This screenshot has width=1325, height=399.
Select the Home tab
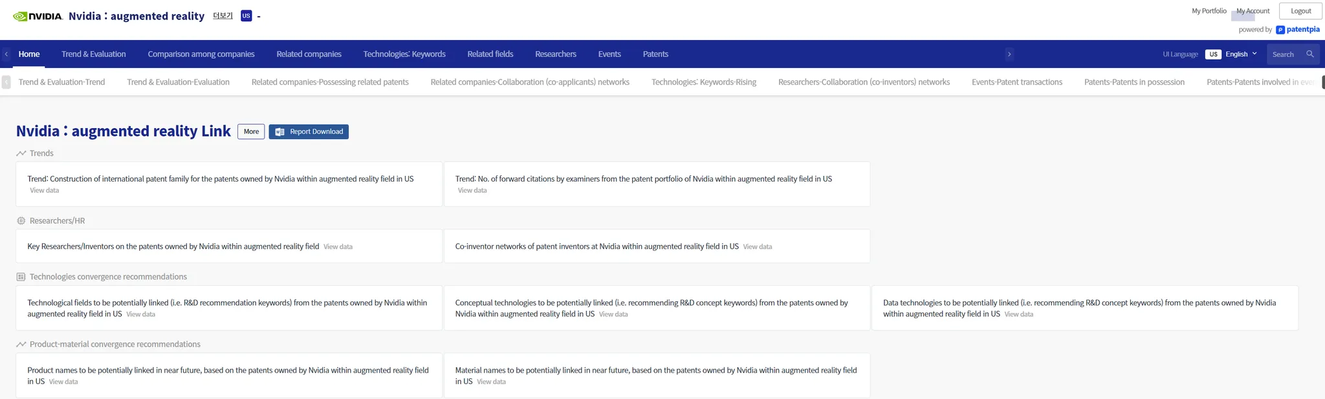29,54
